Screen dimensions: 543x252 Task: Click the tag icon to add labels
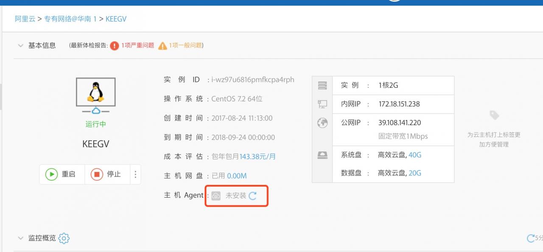tap(494, 115)
